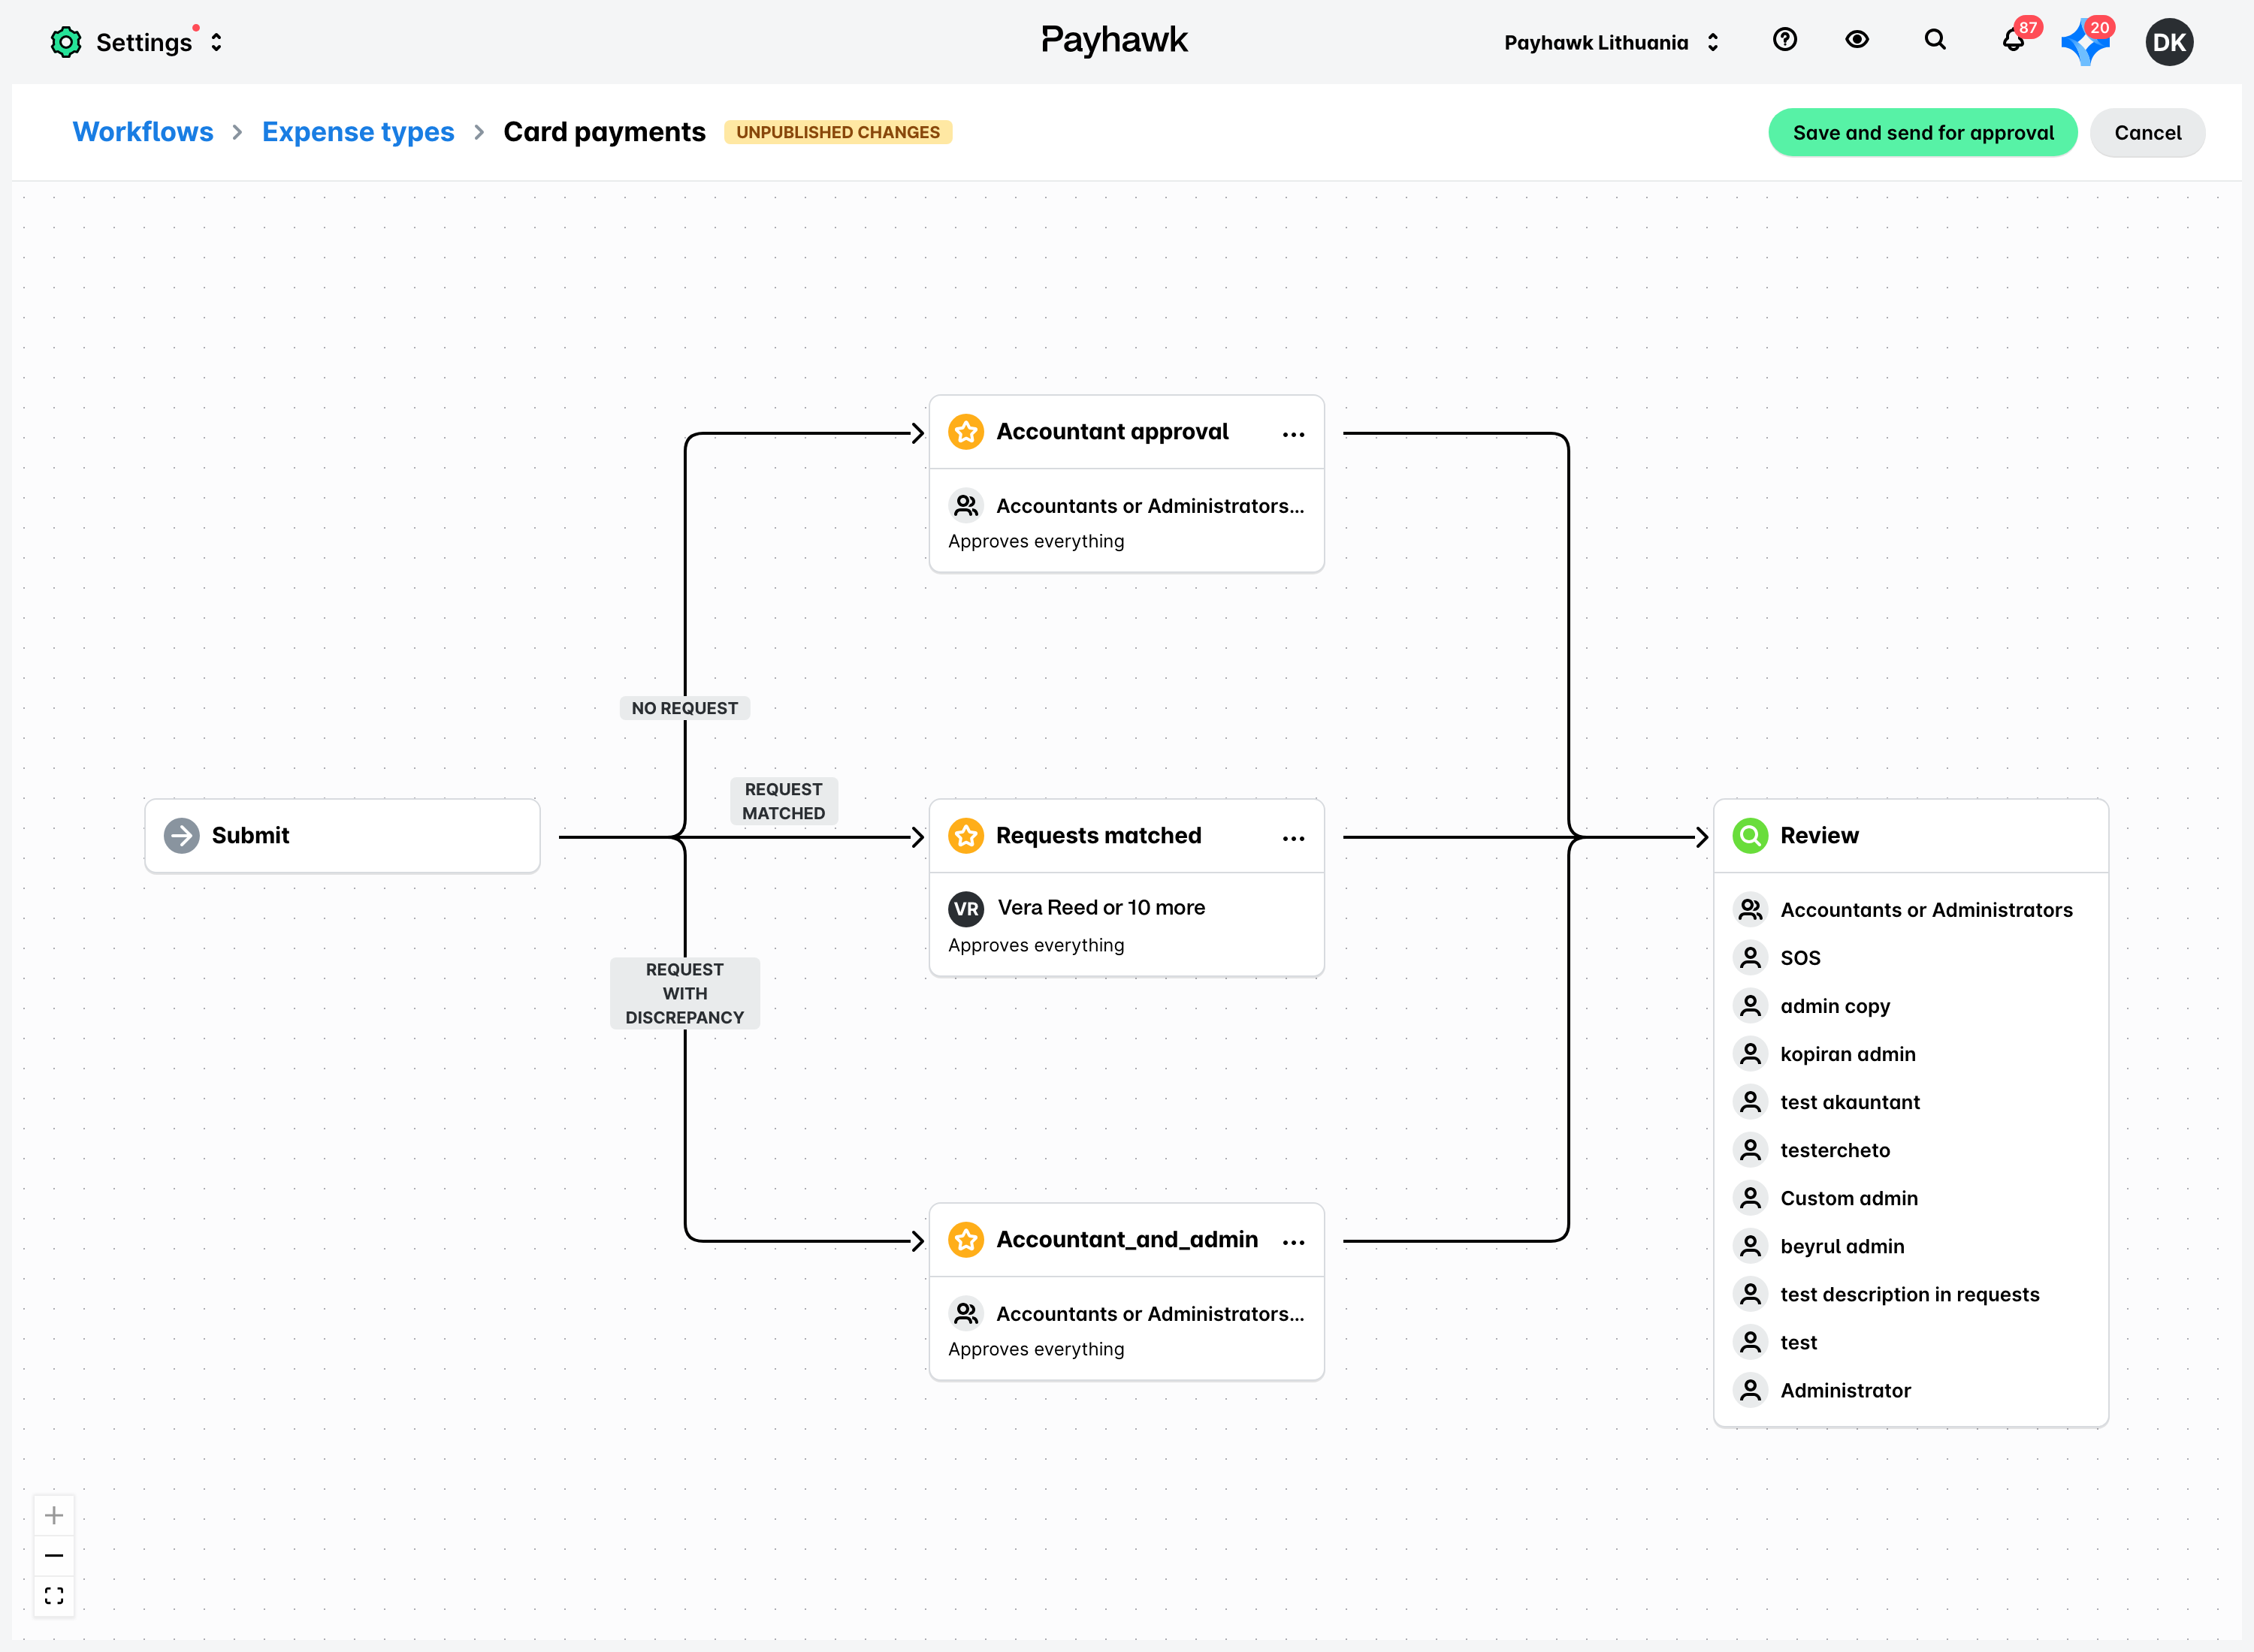Screen dimensions: 2254x1652
Task: Expand the Settings section switcher arrows
Action: (216, 42)
